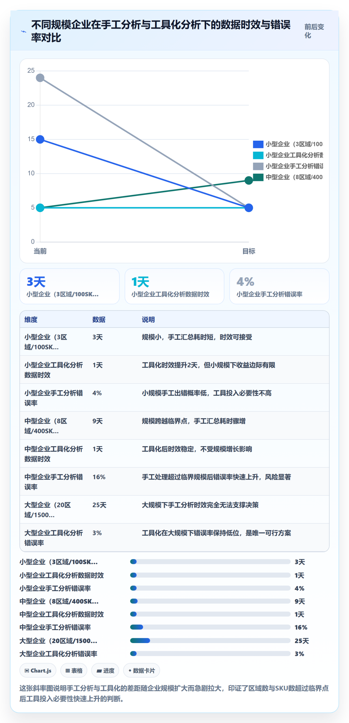This screenshot has height=723, width=349.
Task: Click description 工具化后时效稳定，不受规模增长影响
Action: click(197, 449)
